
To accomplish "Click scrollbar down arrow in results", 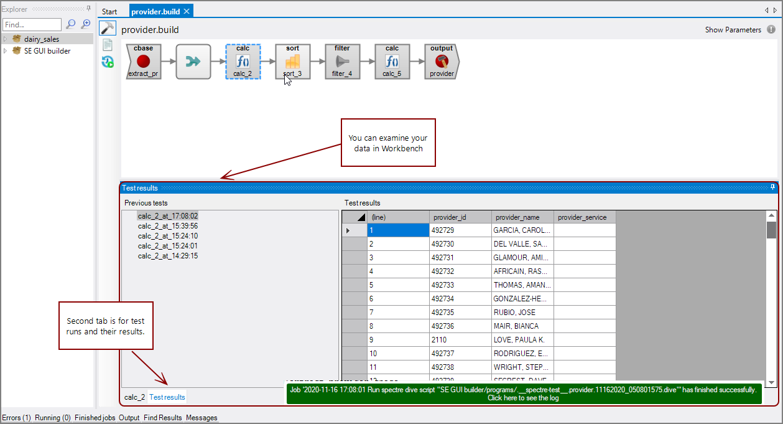I will tap(771, 382).
